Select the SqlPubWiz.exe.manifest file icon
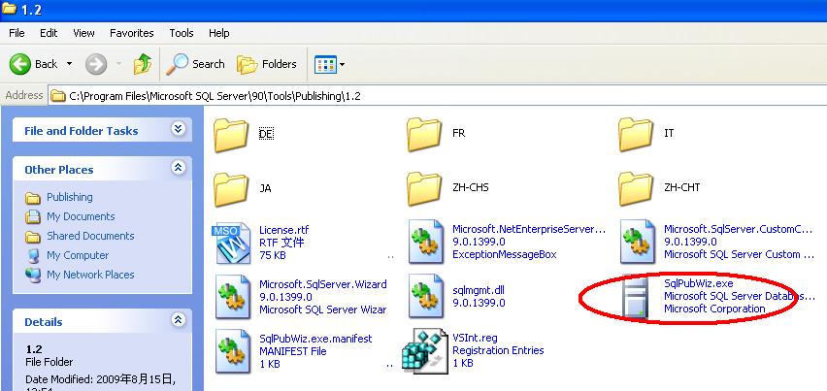 (231, 349)
